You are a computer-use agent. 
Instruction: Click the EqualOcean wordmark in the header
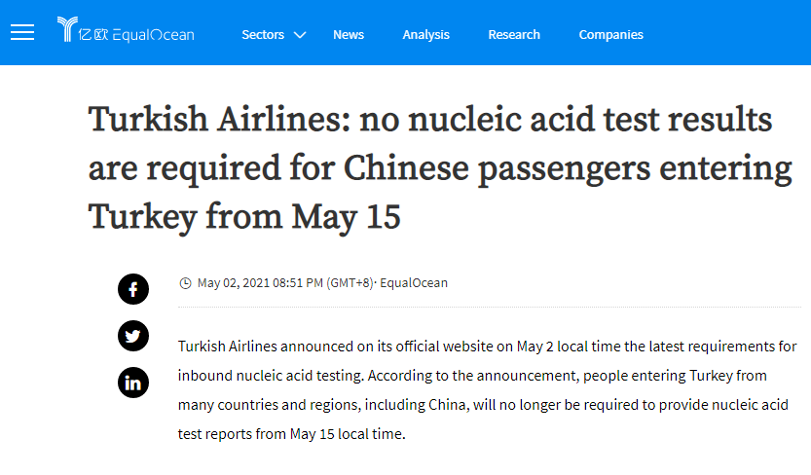(153, 35)
